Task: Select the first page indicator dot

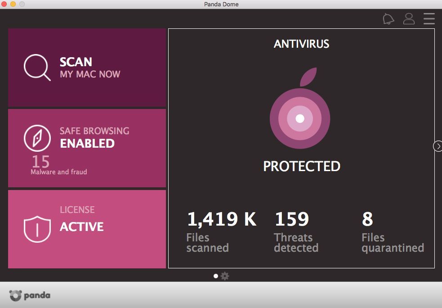Action: coord(216,276)
